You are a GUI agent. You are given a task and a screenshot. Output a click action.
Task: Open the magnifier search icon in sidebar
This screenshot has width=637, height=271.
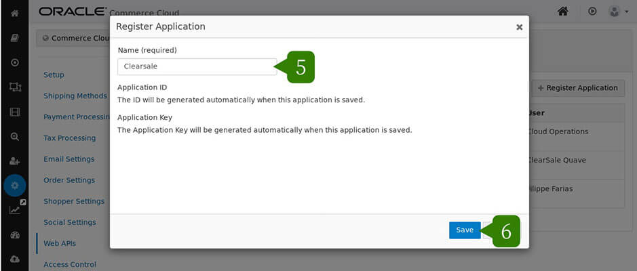(x=14, y=136)
